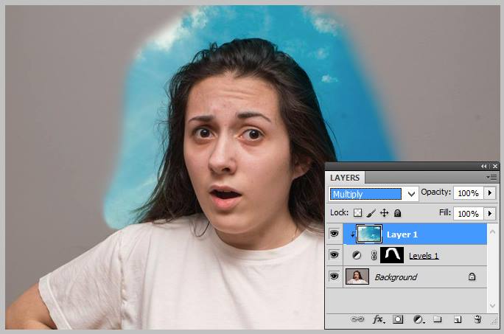This screenshot has height=334, width=504.
Task: Open the Multiply blend mode dropdown
Action: (x=374, y=194)
